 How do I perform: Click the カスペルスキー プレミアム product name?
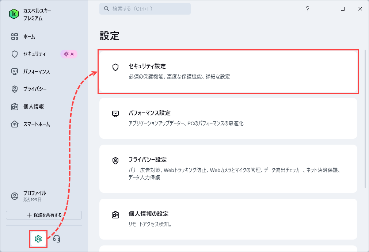coord(37,15)
